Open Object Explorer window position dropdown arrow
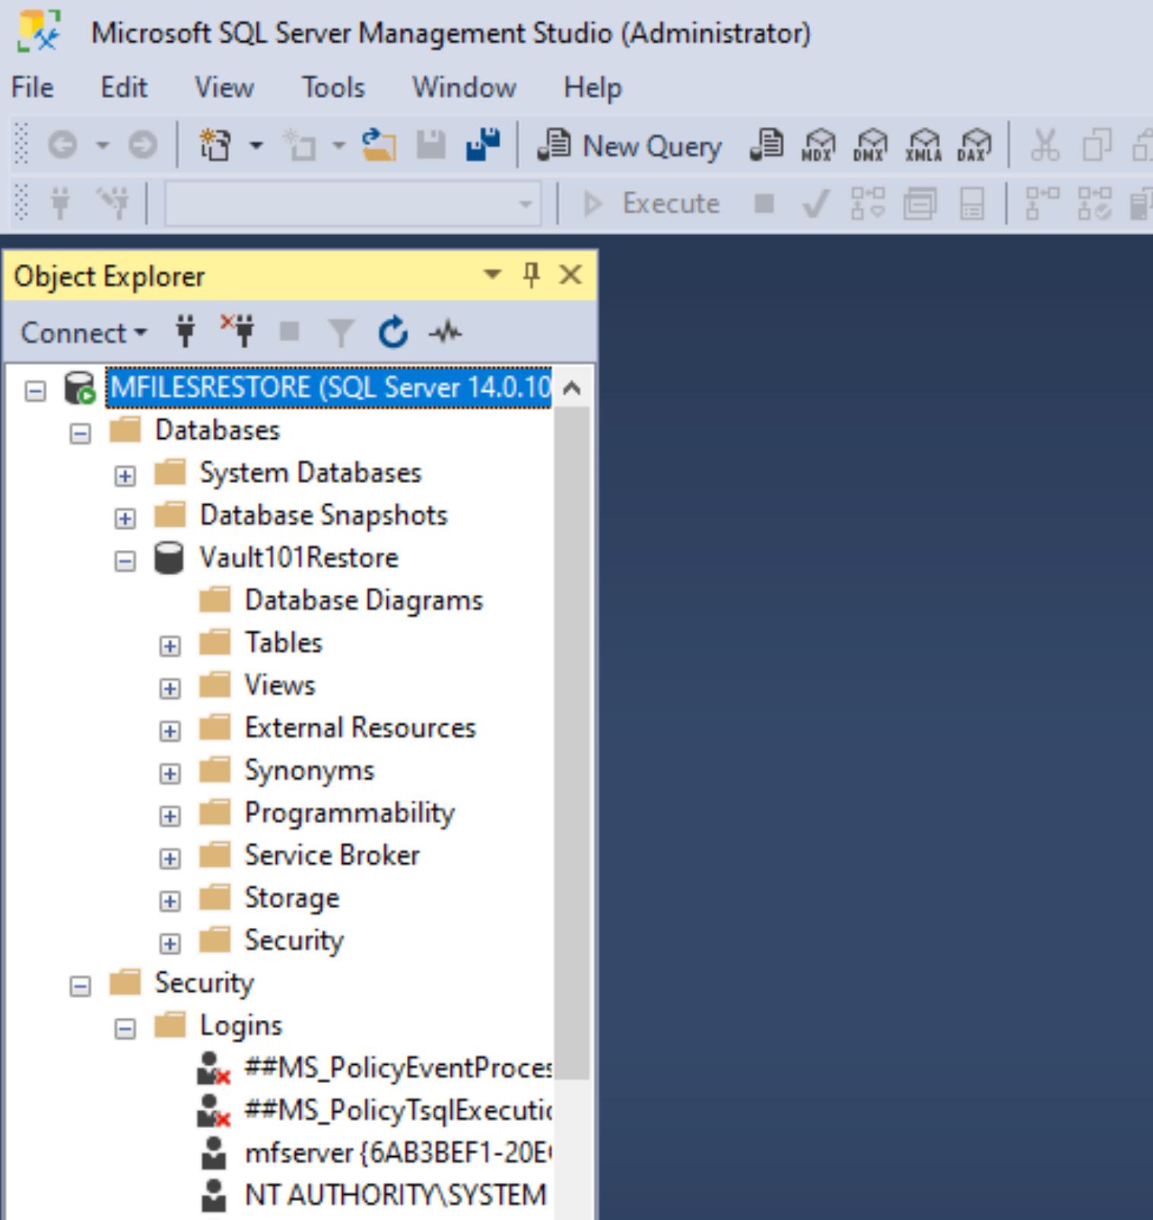Screen dimensions: 1153x1220 (492, 274)
